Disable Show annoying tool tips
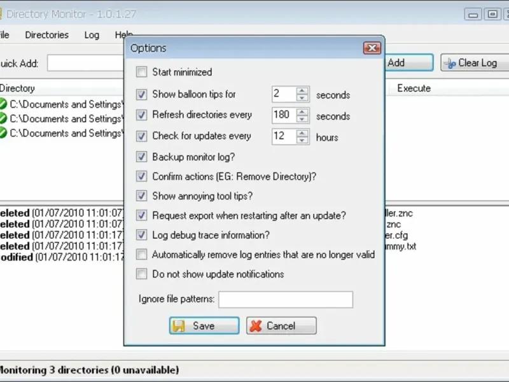The height and width of the screenshot is (382, 509). pyautogui.click(x=141, y=196)
